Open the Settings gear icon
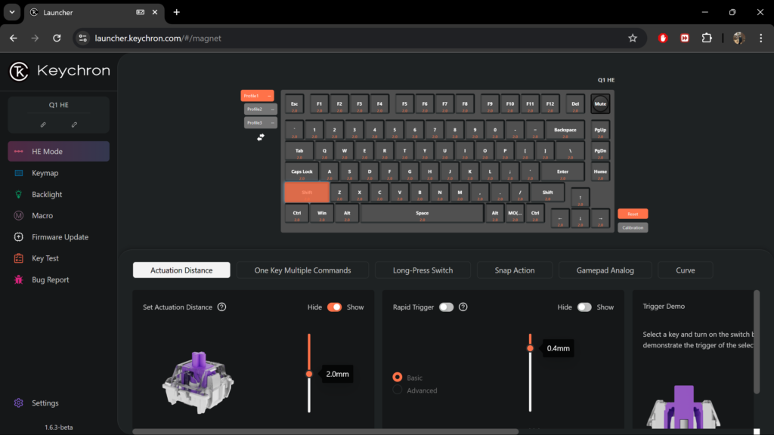Image resolution: width=774 pixels, height=435 pixels. [x=19, y=403]
